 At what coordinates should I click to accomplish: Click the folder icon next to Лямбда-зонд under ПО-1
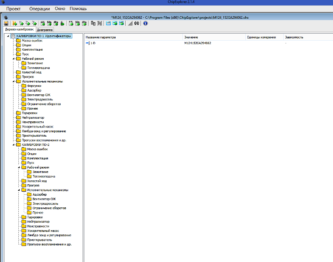pyautogui.click(x=18, y=131)
